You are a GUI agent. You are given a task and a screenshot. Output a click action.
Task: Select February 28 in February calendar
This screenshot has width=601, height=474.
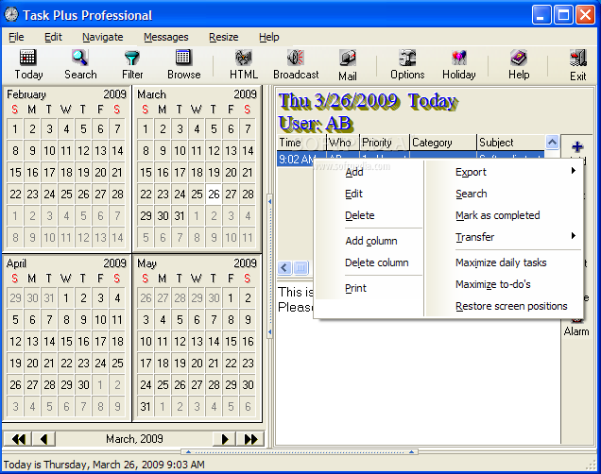[x=117, y=195]
